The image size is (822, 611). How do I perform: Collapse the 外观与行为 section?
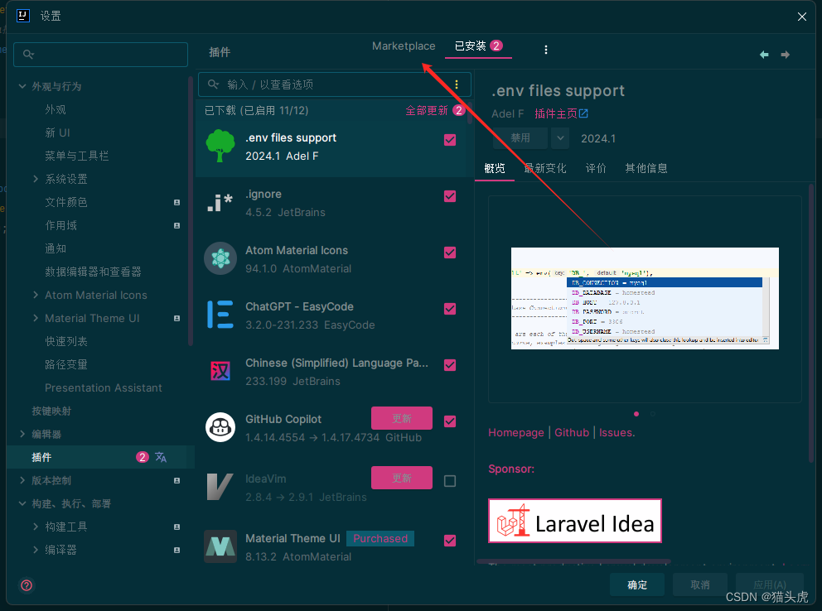(x=22, y=86)
